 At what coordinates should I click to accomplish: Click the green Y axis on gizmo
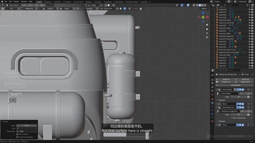click(203, 17)
